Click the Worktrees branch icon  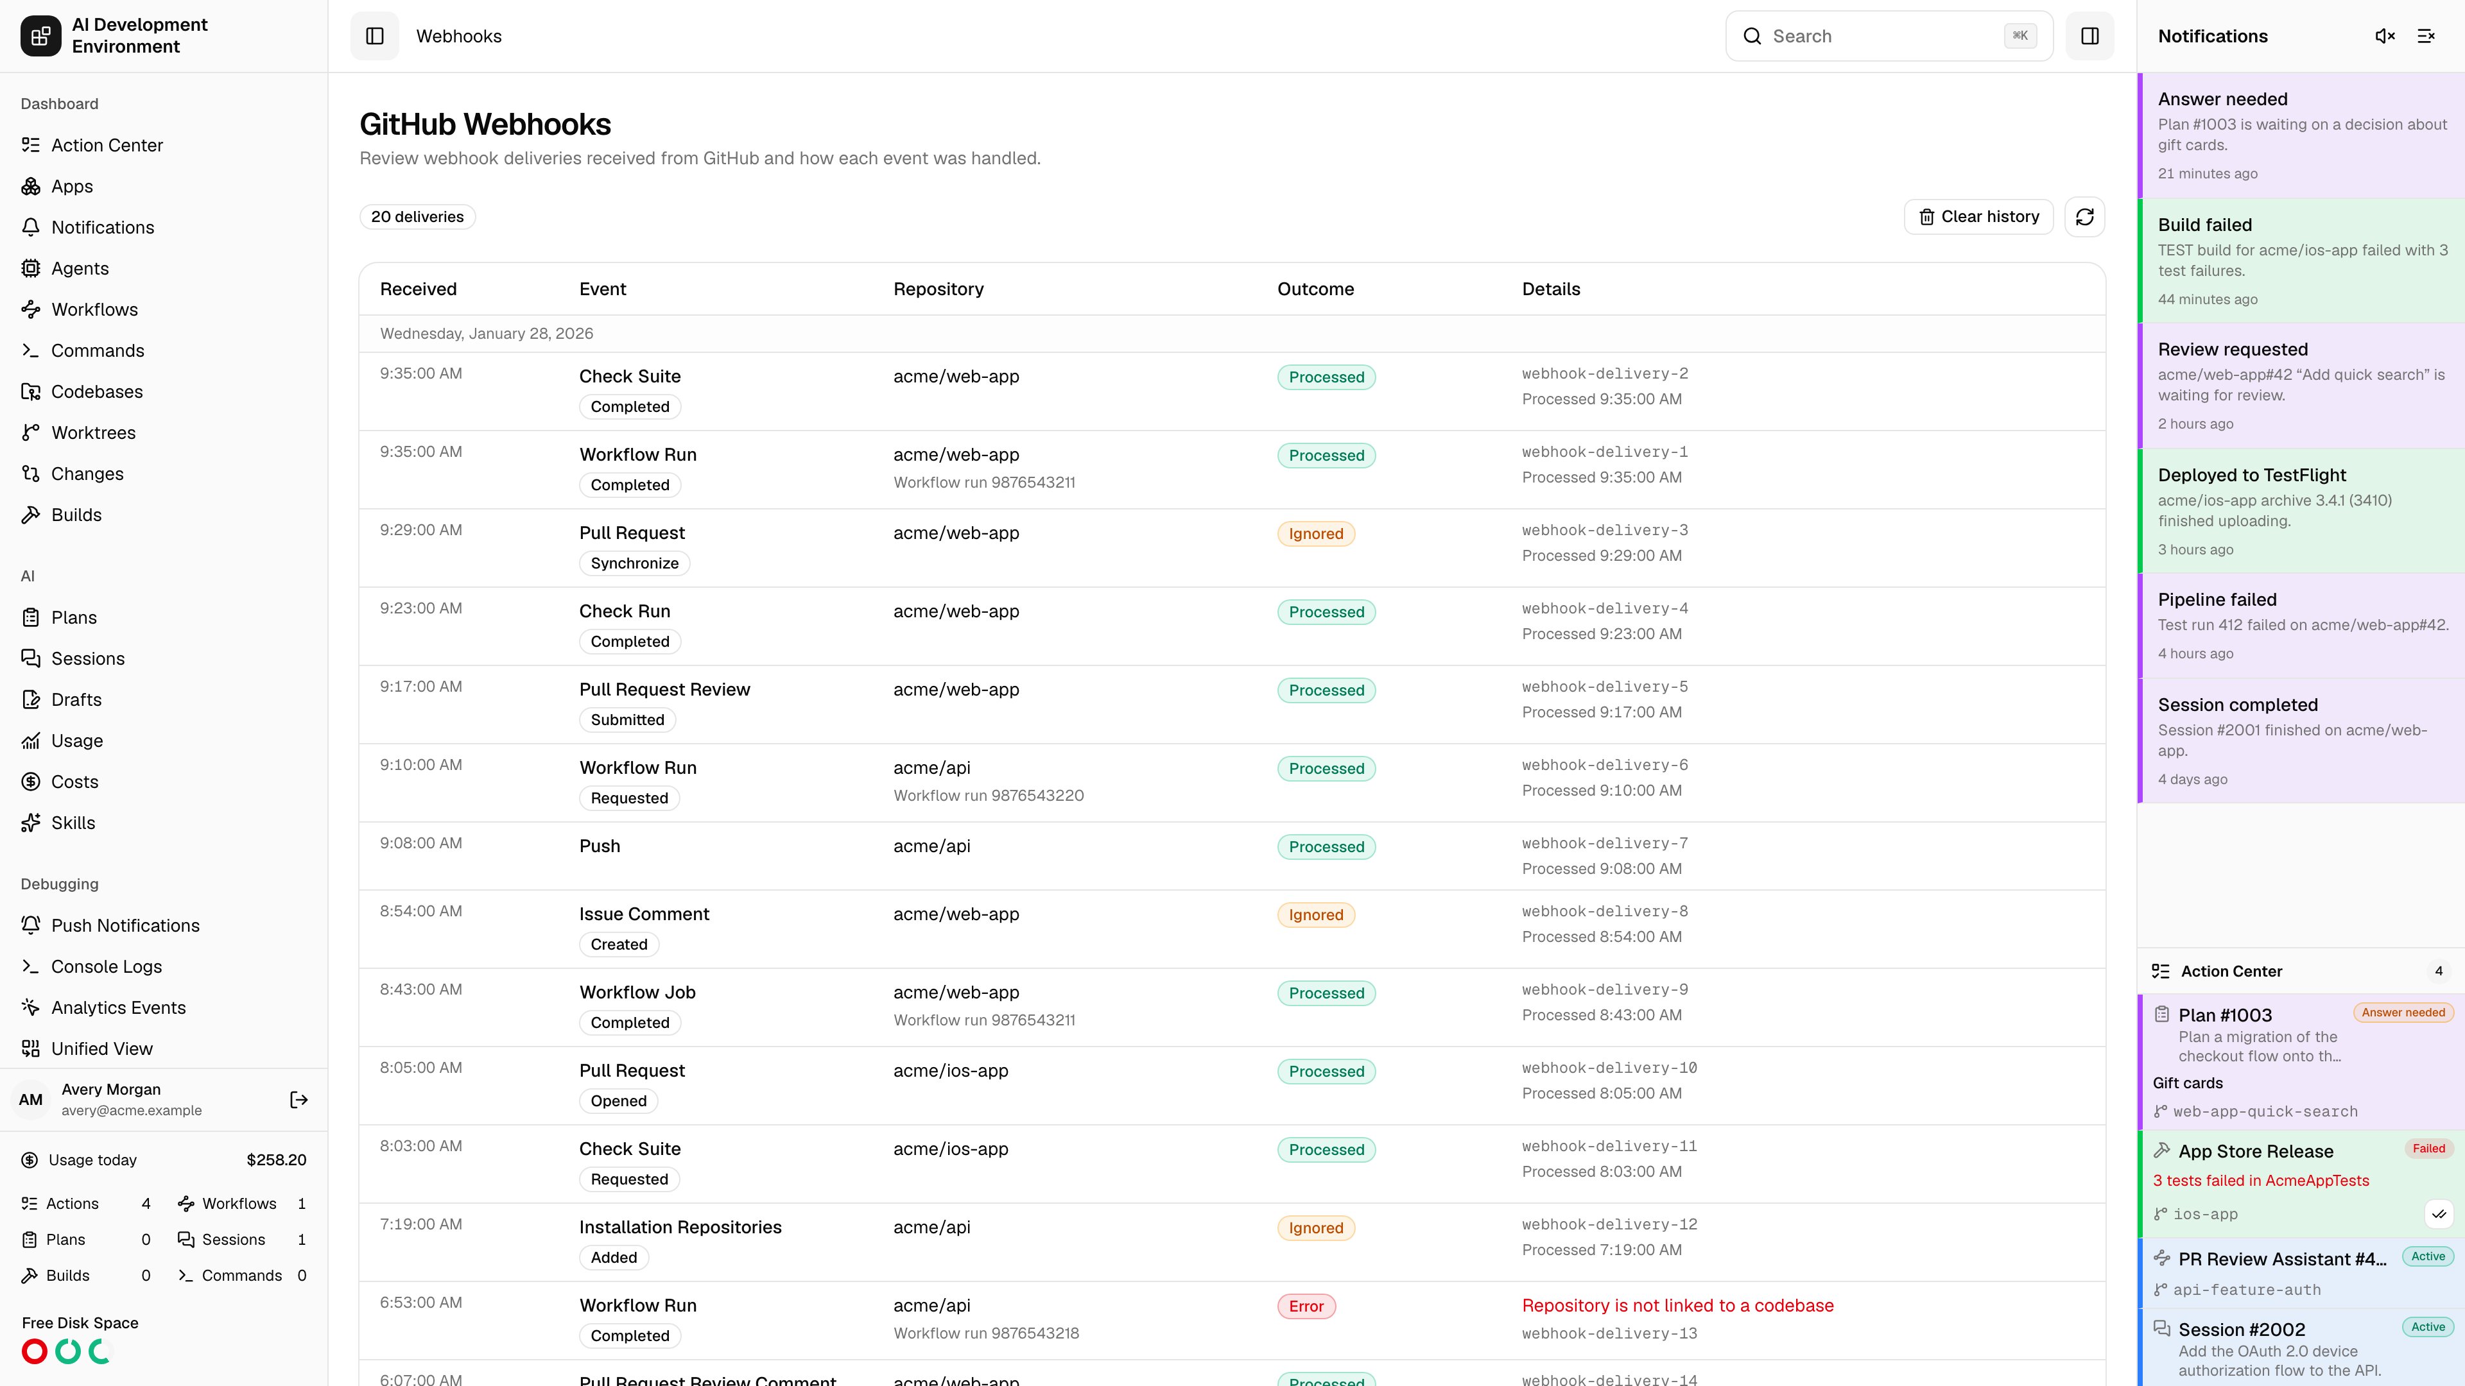pos(31,433)
